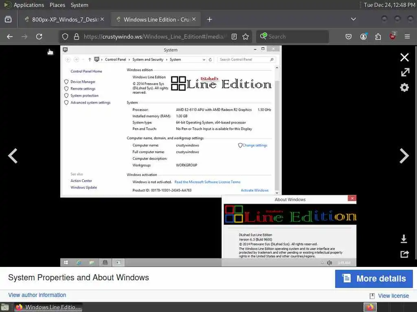Viewport: 417px width, 312px height.
Task: Click the System screenshot image
Action: (x=208, y=156)
